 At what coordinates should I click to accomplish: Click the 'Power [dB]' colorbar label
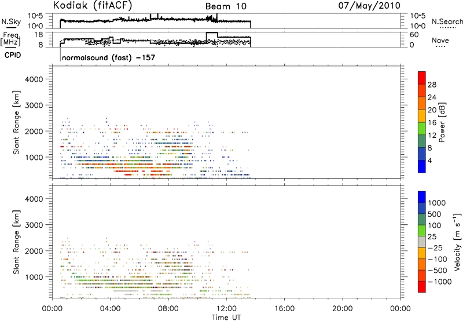point(442,122)
